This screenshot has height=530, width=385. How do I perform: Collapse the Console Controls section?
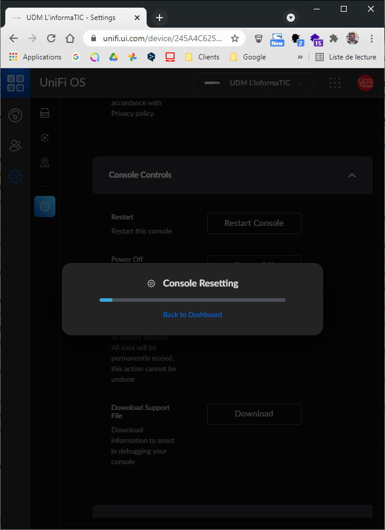[352, 175]
